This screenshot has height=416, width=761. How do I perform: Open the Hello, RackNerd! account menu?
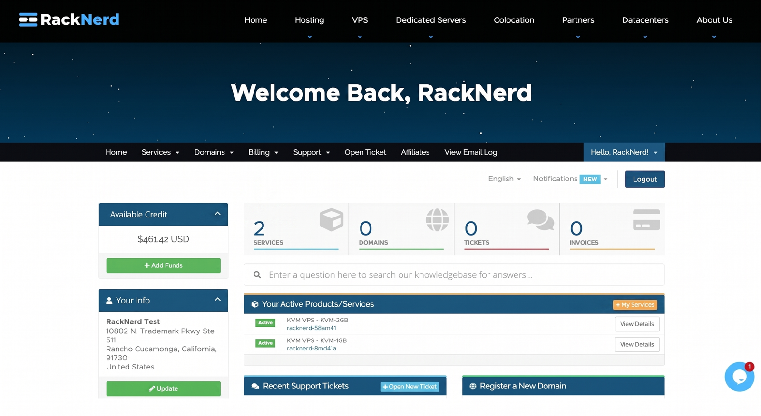click(x=624, y=152)
